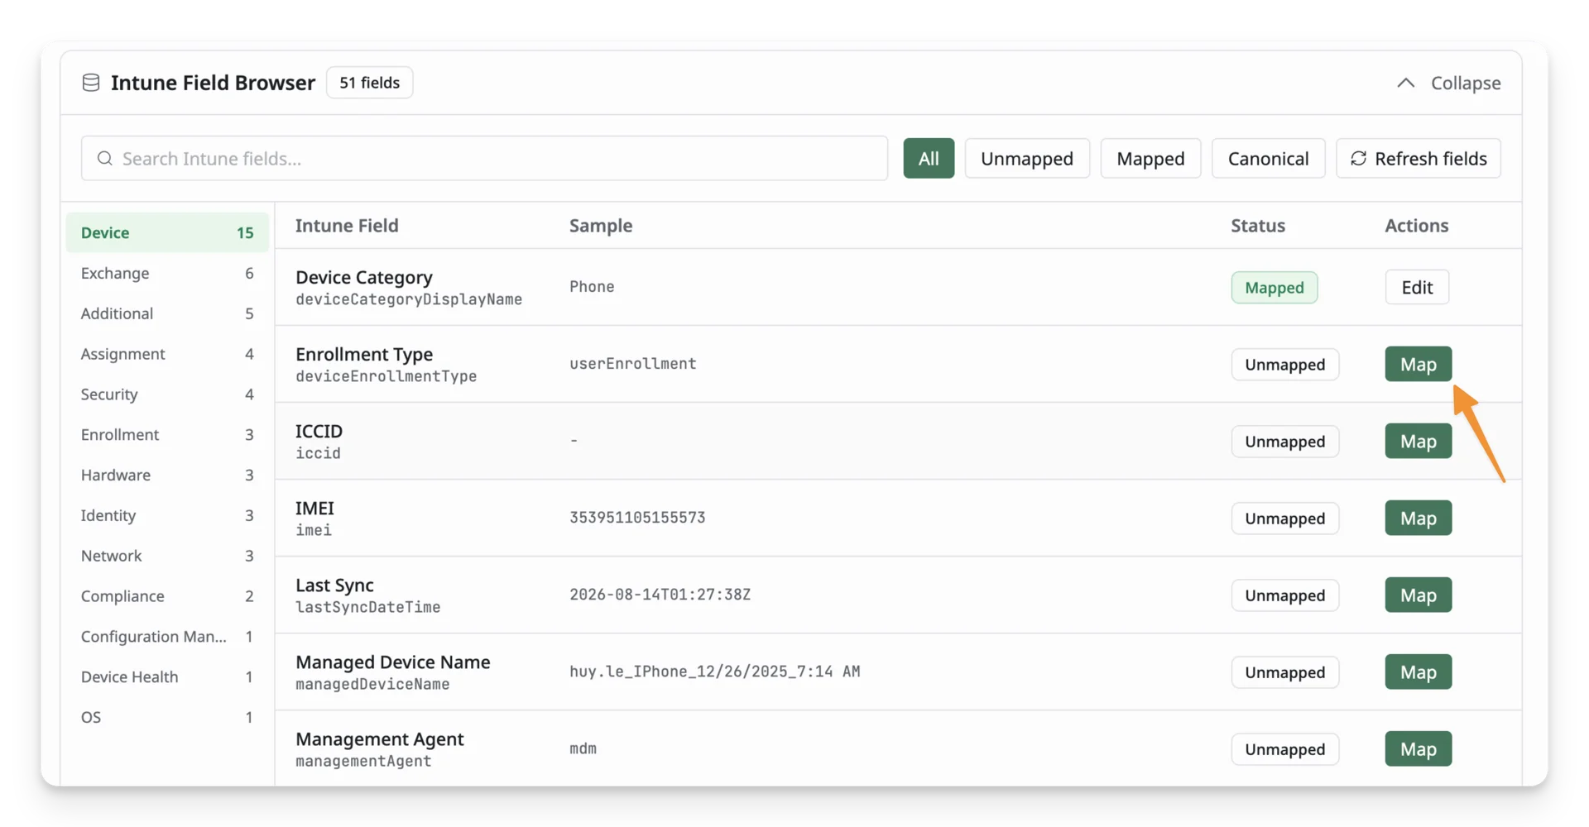Open the Assignment category
This screenshot has width=1589, height=827.
coord(167,354)
